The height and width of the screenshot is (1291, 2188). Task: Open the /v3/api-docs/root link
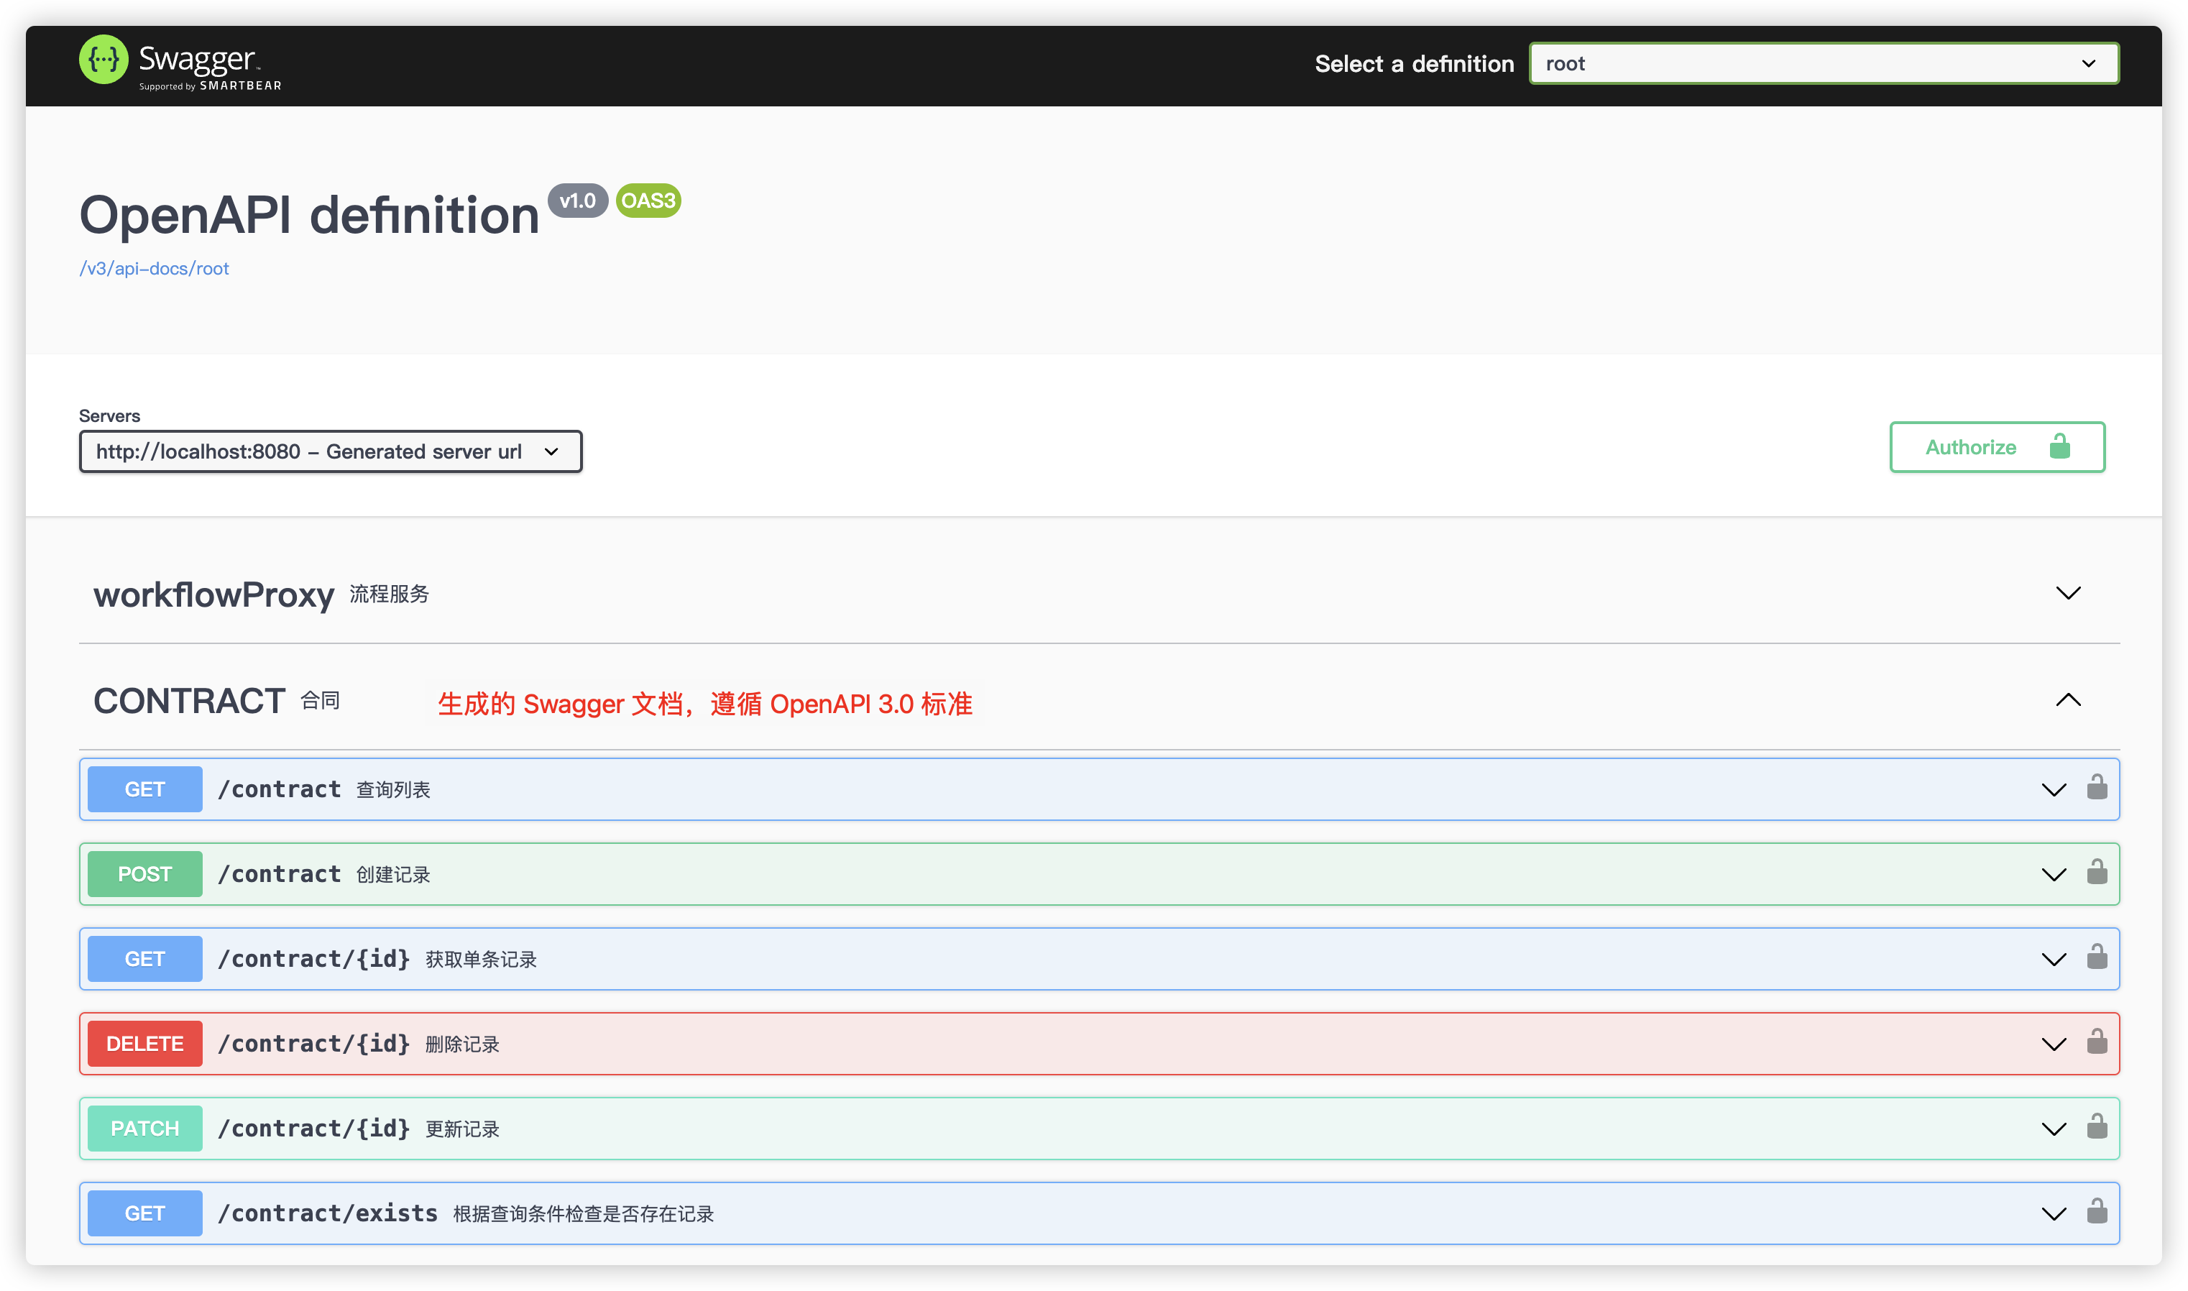click(154, 269)
